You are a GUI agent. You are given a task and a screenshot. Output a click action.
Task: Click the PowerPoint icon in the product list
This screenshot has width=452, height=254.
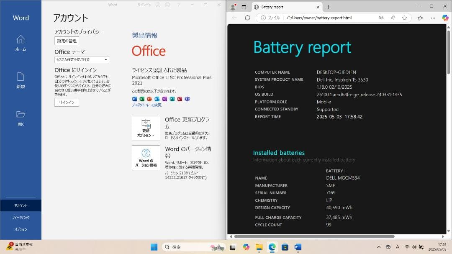[x=150, y=99]
